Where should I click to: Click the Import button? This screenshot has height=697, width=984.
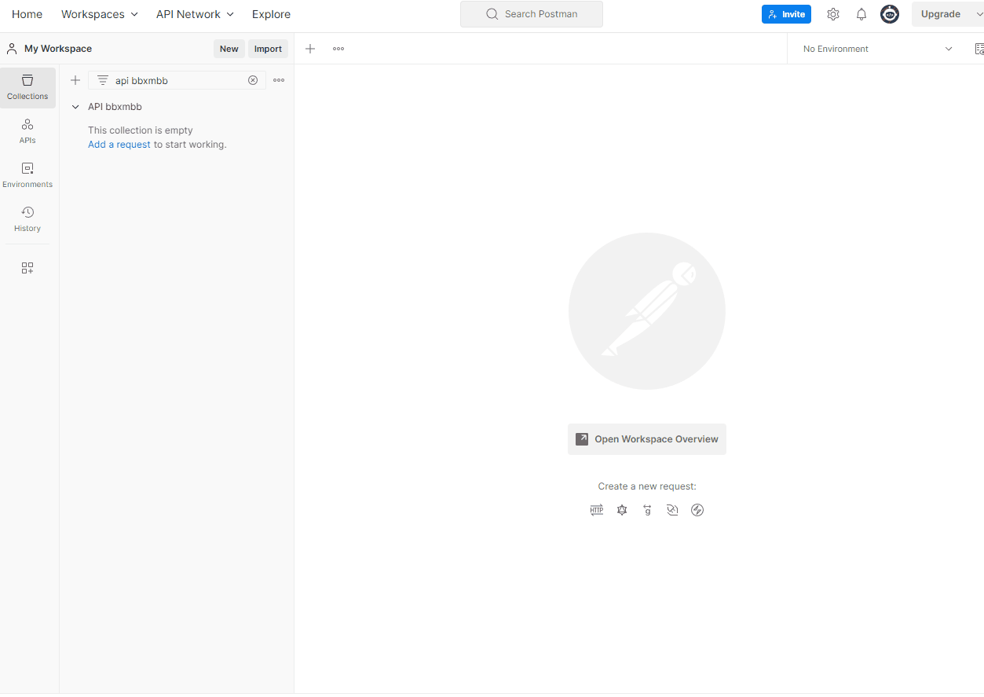click(268, 49)
